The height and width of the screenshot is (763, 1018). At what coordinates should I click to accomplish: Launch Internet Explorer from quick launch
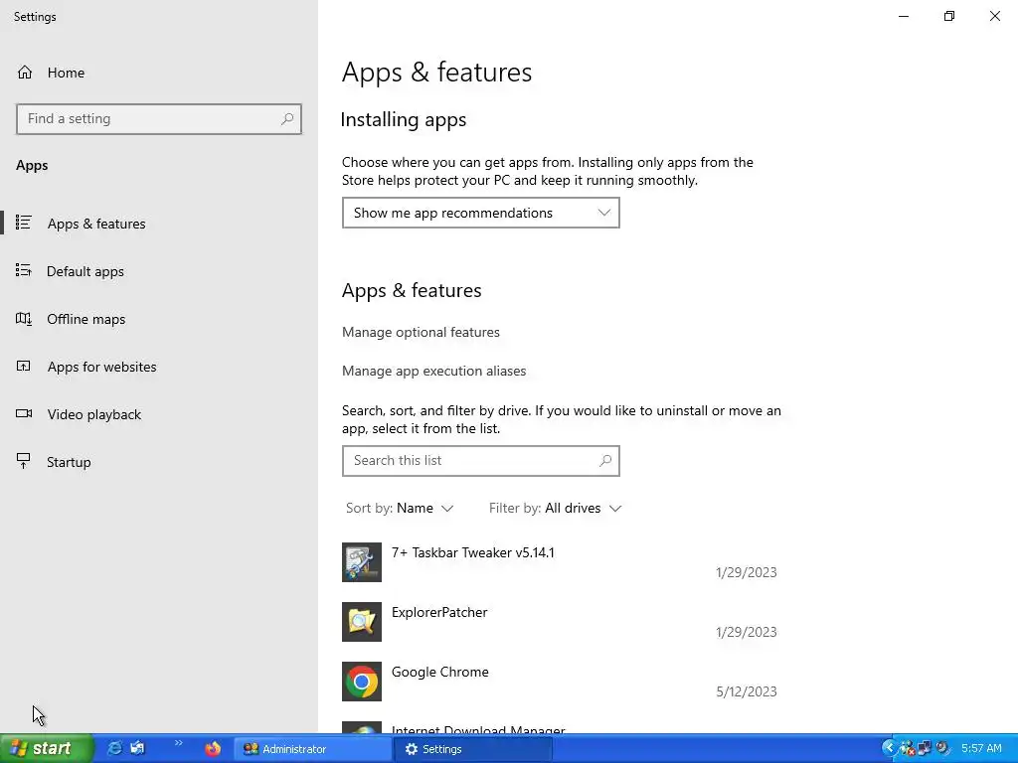coord(114,748)
